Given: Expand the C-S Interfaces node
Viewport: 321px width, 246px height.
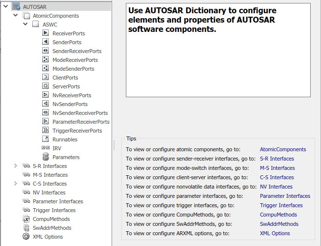Looking at the screenshot, I should 16,184.
